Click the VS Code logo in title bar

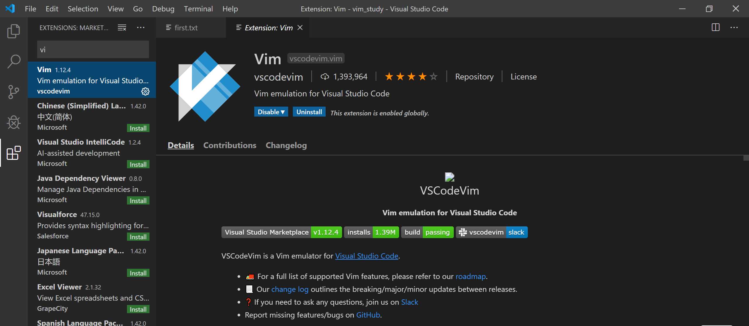pos(10,8)
